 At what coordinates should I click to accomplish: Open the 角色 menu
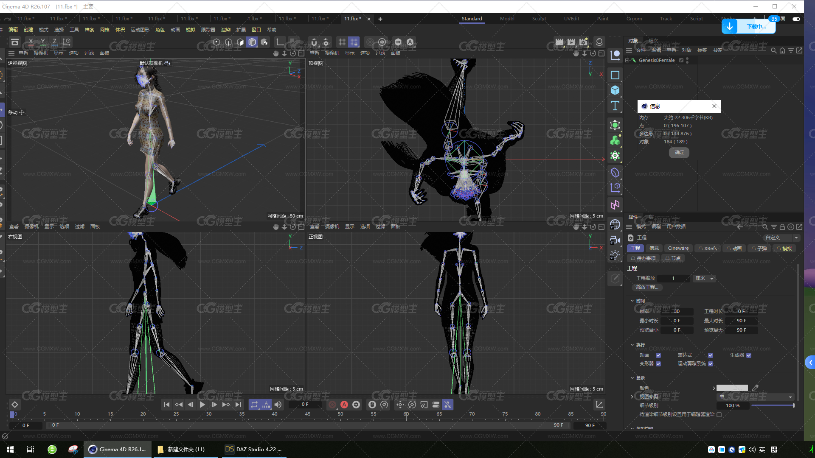point(160,30)
